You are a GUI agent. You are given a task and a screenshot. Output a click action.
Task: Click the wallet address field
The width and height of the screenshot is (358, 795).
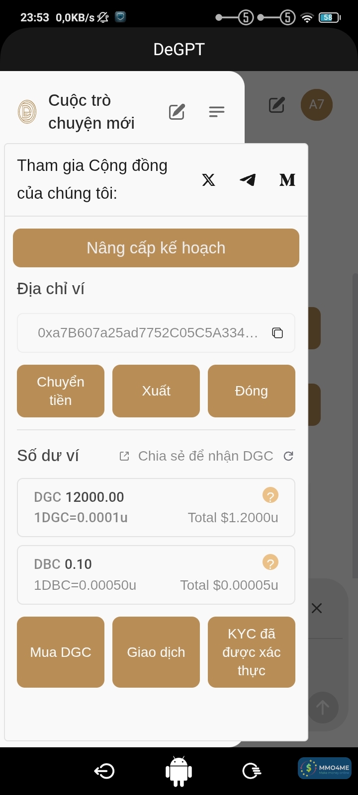tap(148, 333)
